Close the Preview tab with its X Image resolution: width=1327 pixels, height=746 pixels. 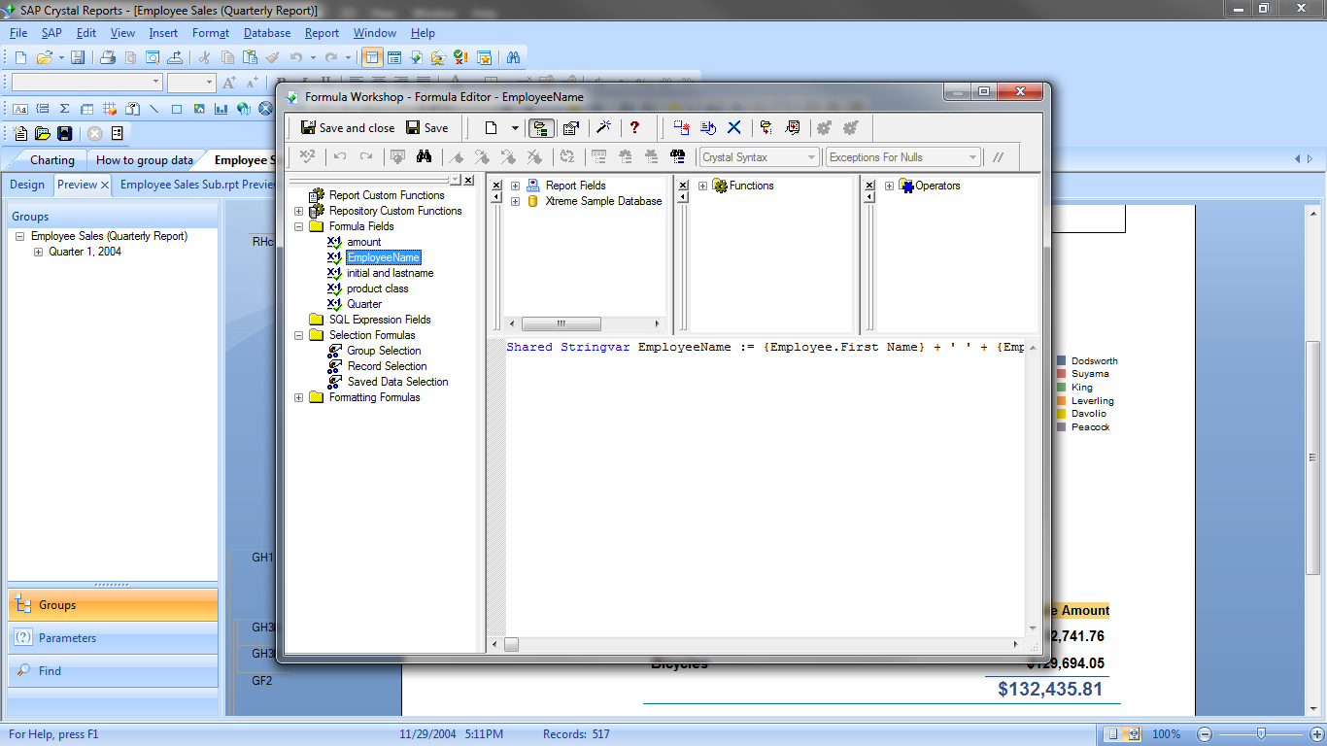105,185
